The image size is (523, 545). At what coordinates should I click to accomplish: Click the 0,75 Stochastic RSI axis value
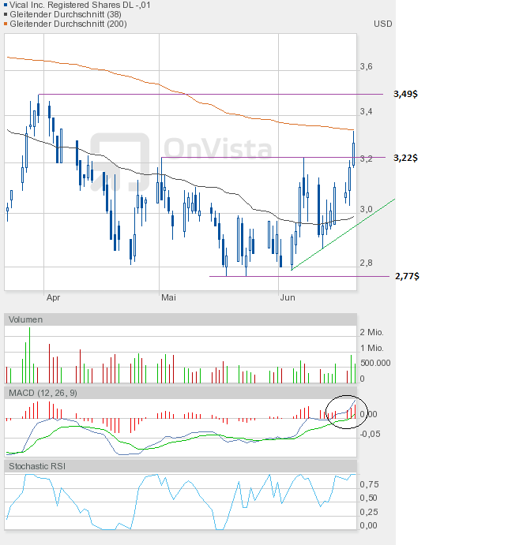click(x=369, y=484)
